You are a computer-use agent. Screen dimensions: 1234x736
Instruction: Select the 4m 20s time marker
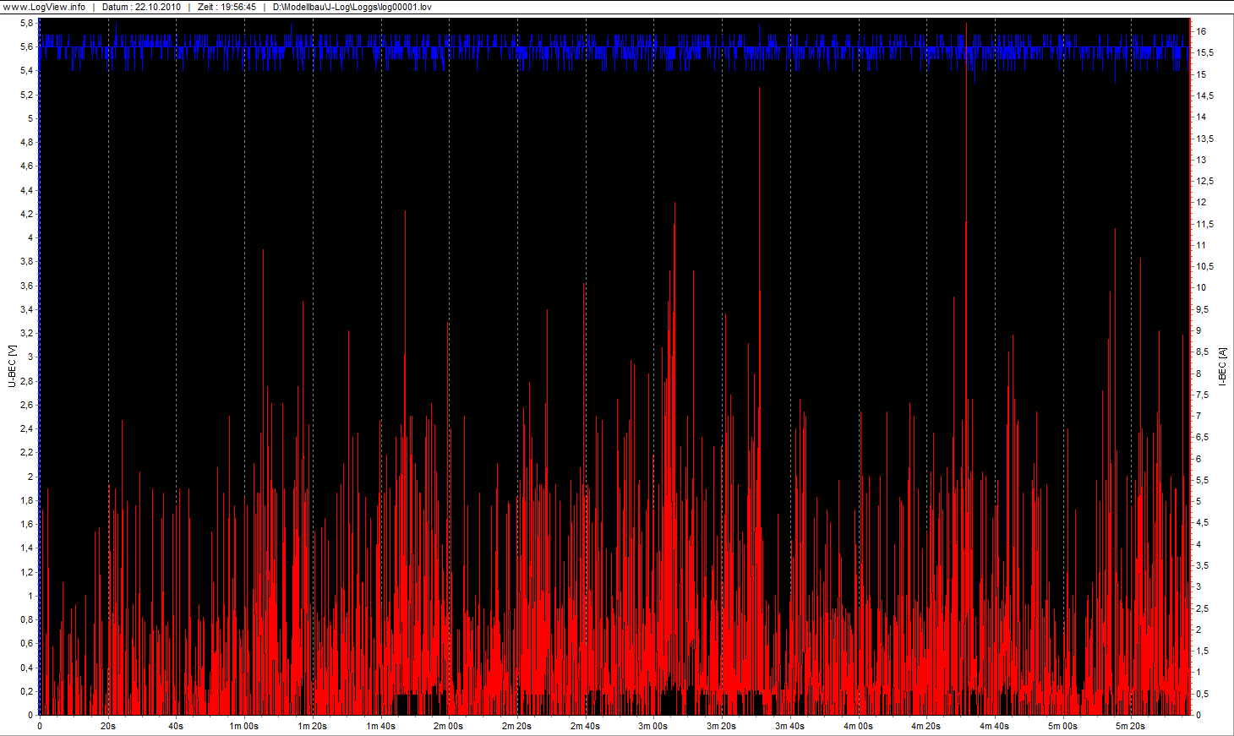pos(925,726)
